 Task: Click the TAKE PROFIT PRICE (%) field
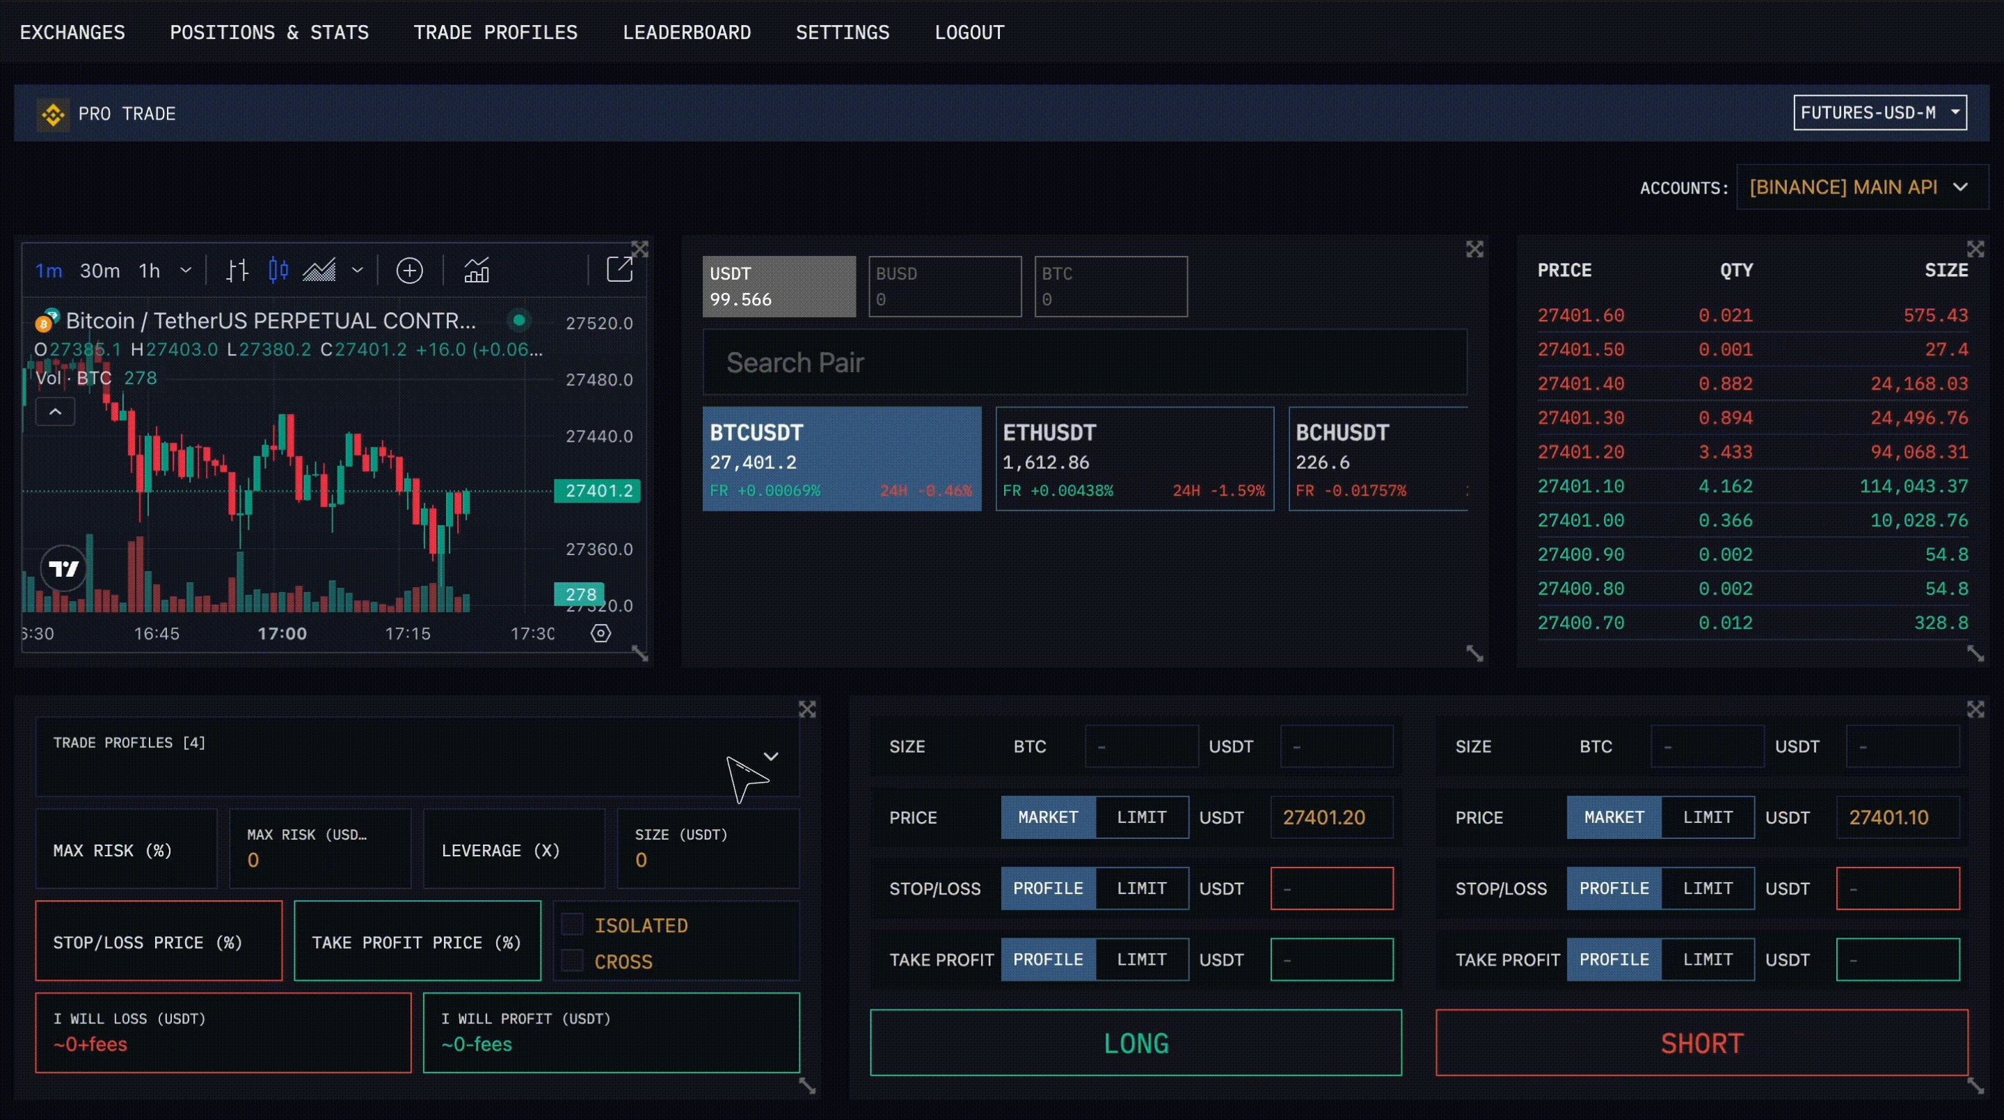(x=417, y=941)
